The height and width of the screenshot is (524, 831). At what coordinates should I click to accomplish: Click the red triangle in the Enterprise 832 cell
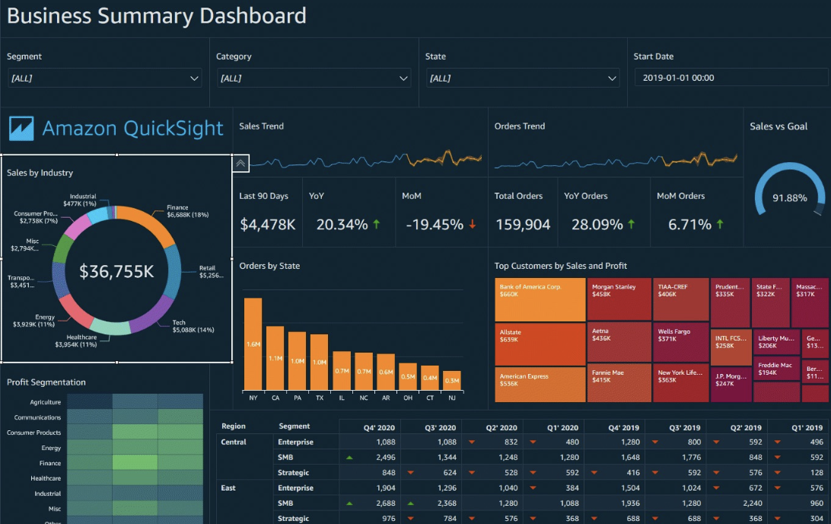(x=472, y=442)
